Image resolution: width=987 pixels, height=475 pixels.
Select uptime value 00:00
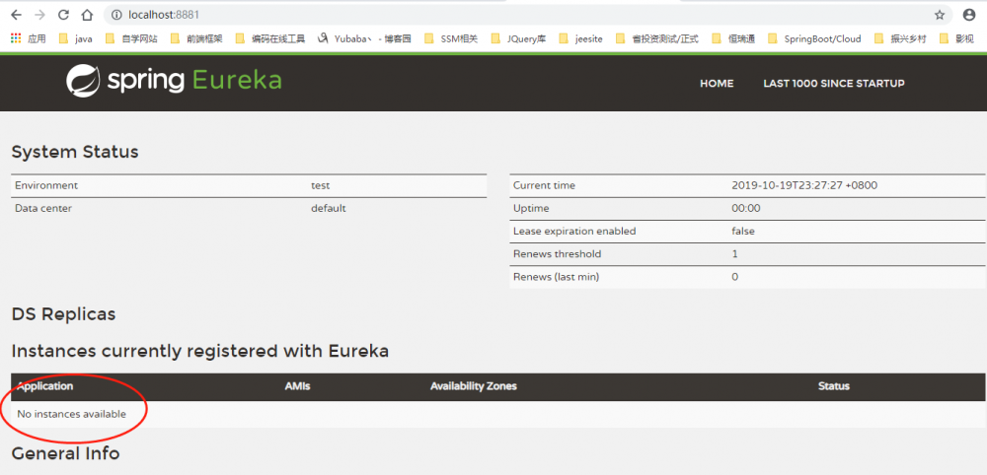click(746, 209)
